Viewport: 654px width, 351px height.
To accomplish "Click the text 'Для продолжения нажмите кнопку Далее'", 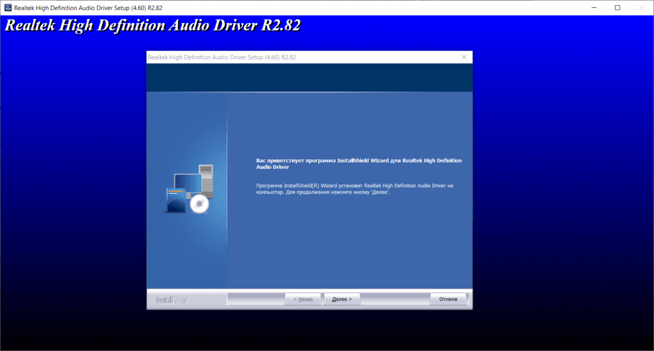I will [338, 192].
